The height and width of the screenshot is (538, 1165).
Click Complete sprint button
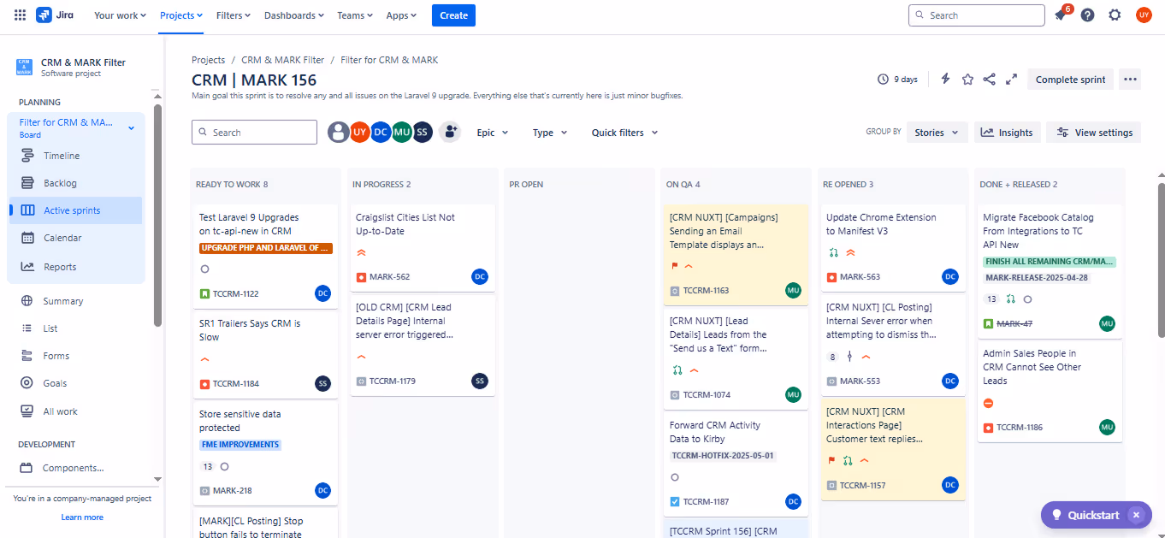tap(1070, 80)
